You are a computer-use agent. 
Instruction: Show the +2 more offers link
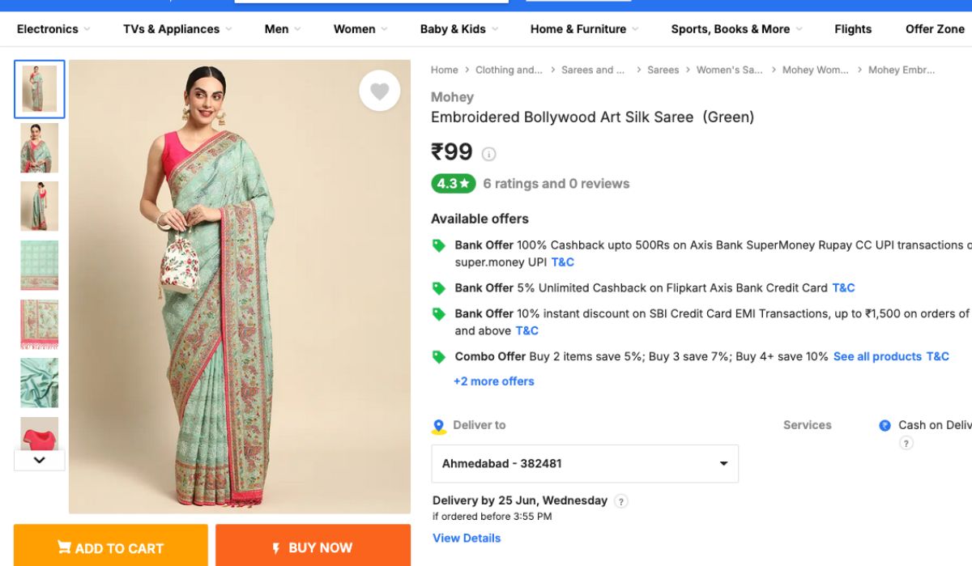[x=494, y=381]
